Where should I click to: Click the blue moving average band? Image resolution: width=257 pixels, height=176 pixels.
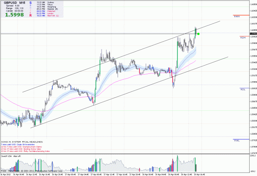tap(105, 81)
